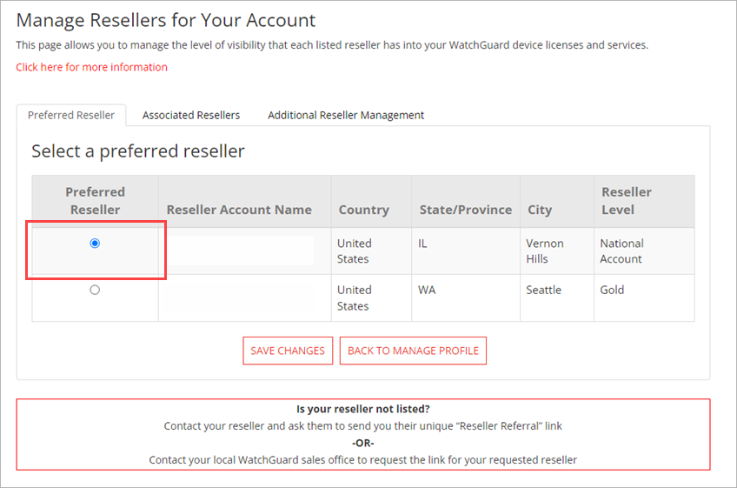This screenshot has height=488, width=737.
Task: Click the National Account level cell
Action: 621,251
